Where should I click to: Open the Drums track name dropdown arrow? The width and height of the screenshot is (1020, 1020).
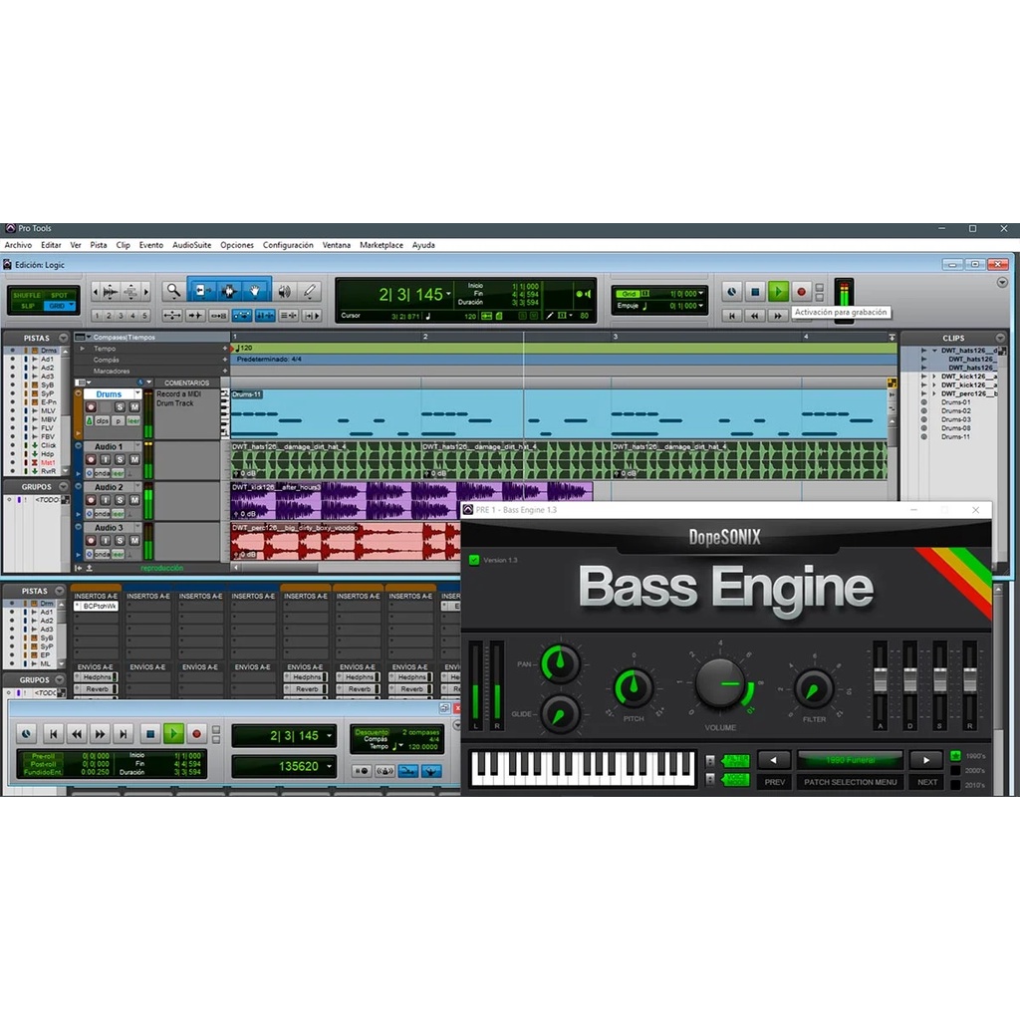(x=137, y=393)
